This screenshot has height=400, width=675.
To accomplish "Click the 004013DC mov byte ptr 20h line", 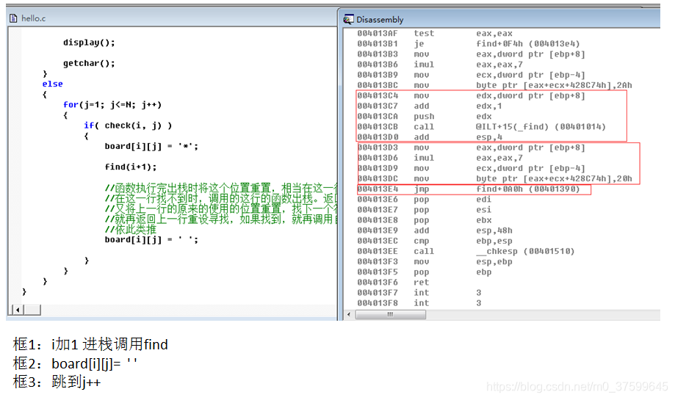I will 494,178.
